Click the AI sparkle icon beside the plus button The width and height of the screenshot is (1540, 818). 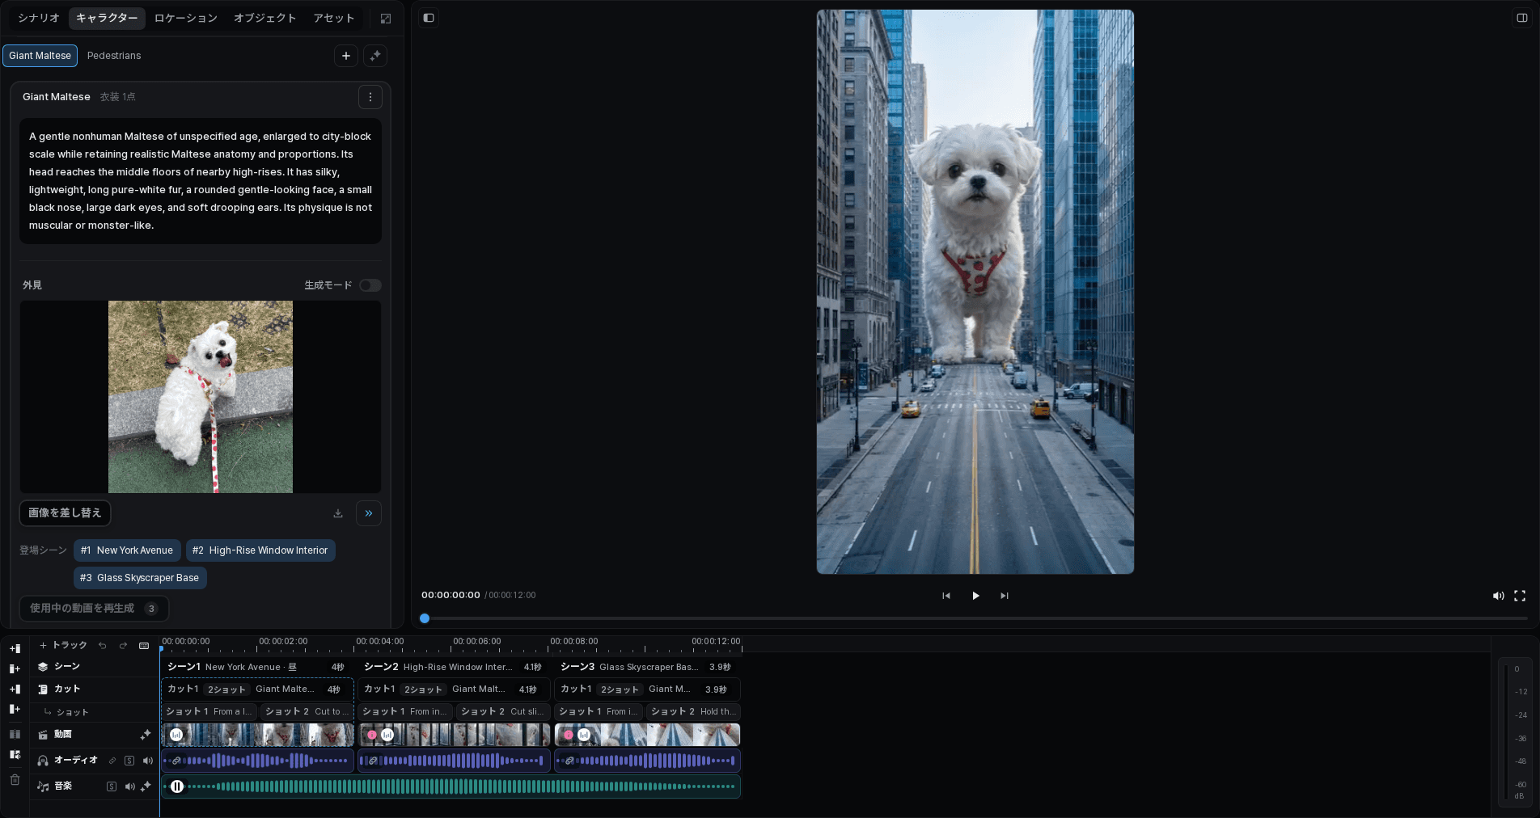coord(375,56)
